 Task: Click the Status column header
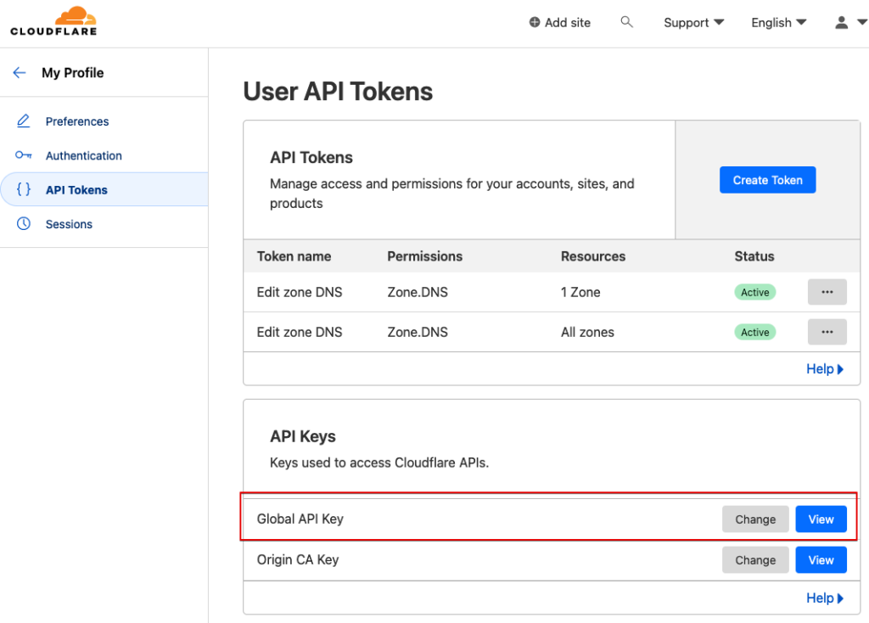(x=754, y=256)
